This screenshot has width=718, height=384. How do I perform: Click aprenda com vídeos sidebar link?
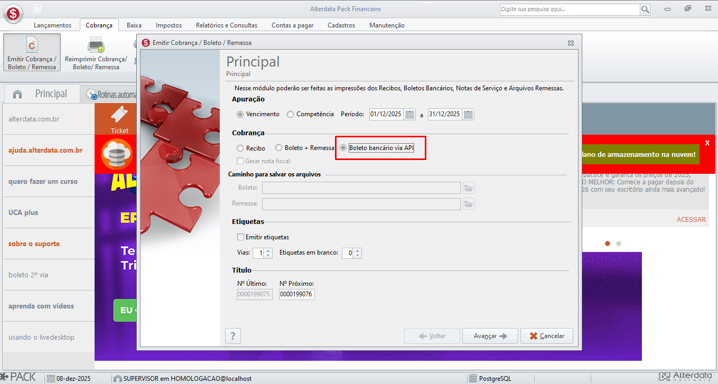(49, 306)
